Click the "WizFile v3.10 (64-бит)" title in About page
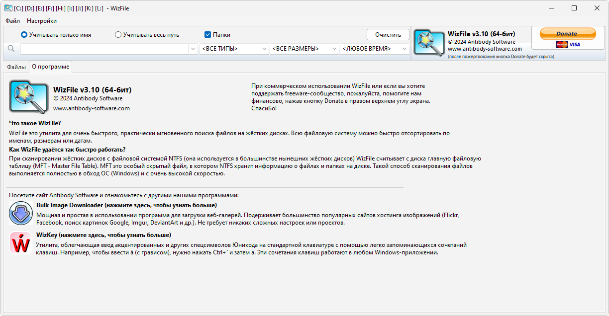The width and height of the screenshot is (609, 316). click(93, 90)
